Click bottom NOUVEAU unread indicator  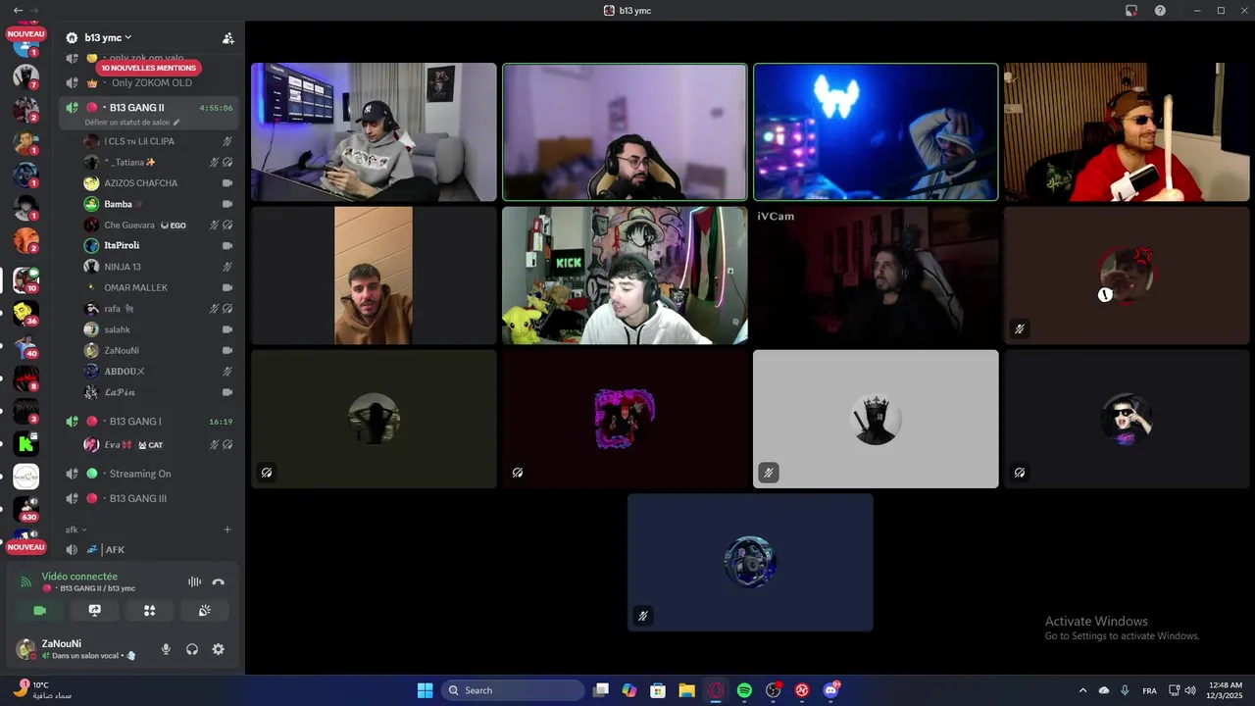point(26,547)
